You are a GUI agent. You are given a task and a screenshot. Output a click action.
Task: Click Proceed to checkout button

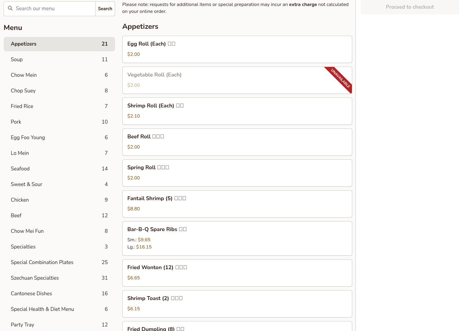pyautogui.click(x=410, y=7)
